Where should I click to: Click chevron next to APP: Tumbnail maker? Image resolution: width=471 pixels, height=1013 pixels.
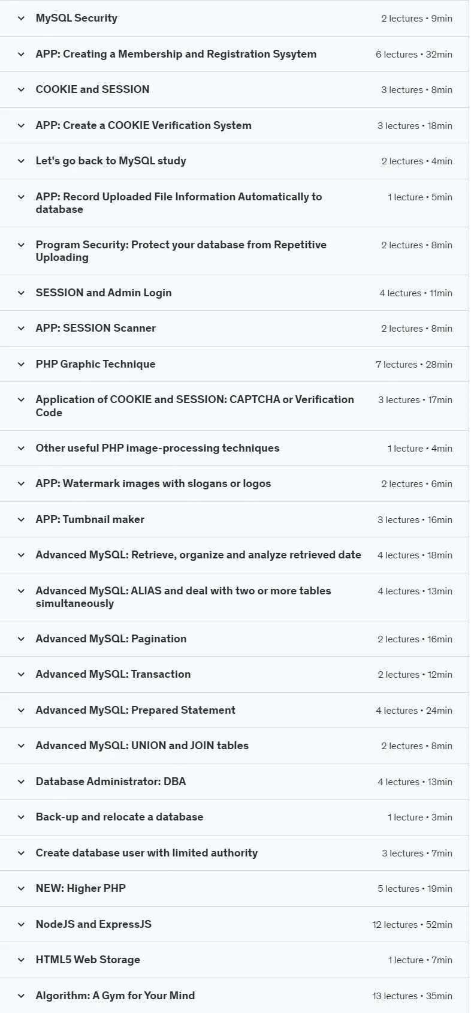point(21,520)
